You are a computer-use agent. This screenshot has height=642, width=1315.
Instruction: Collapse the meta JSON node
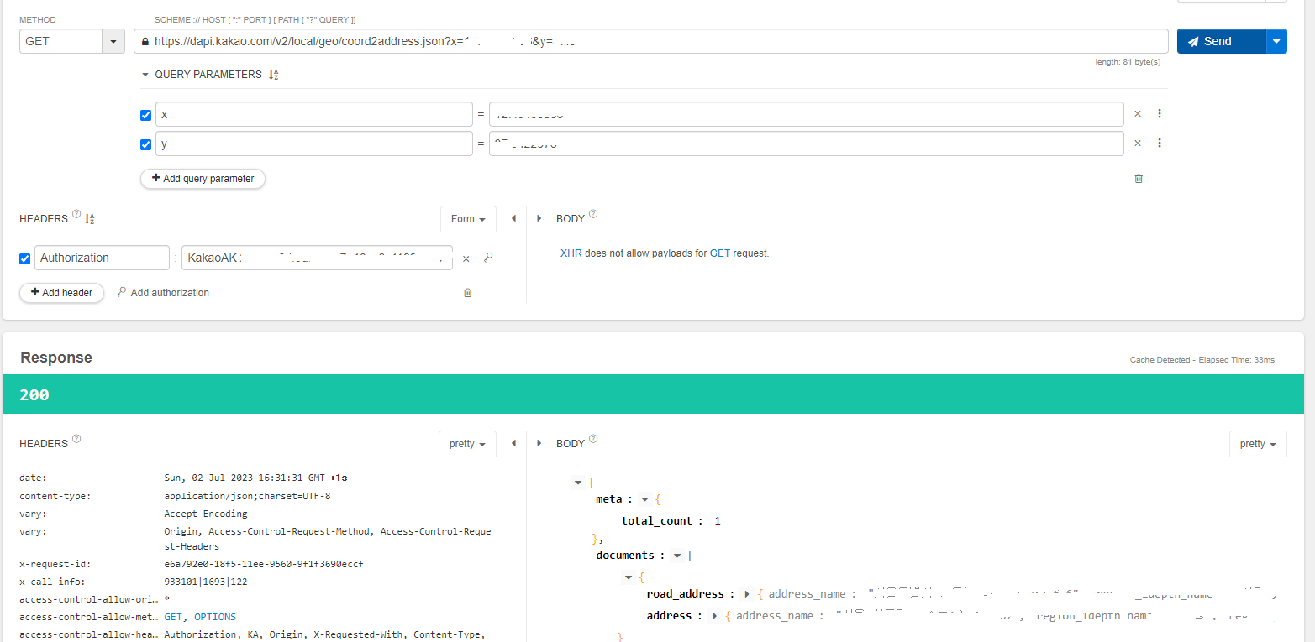(645, 499)
